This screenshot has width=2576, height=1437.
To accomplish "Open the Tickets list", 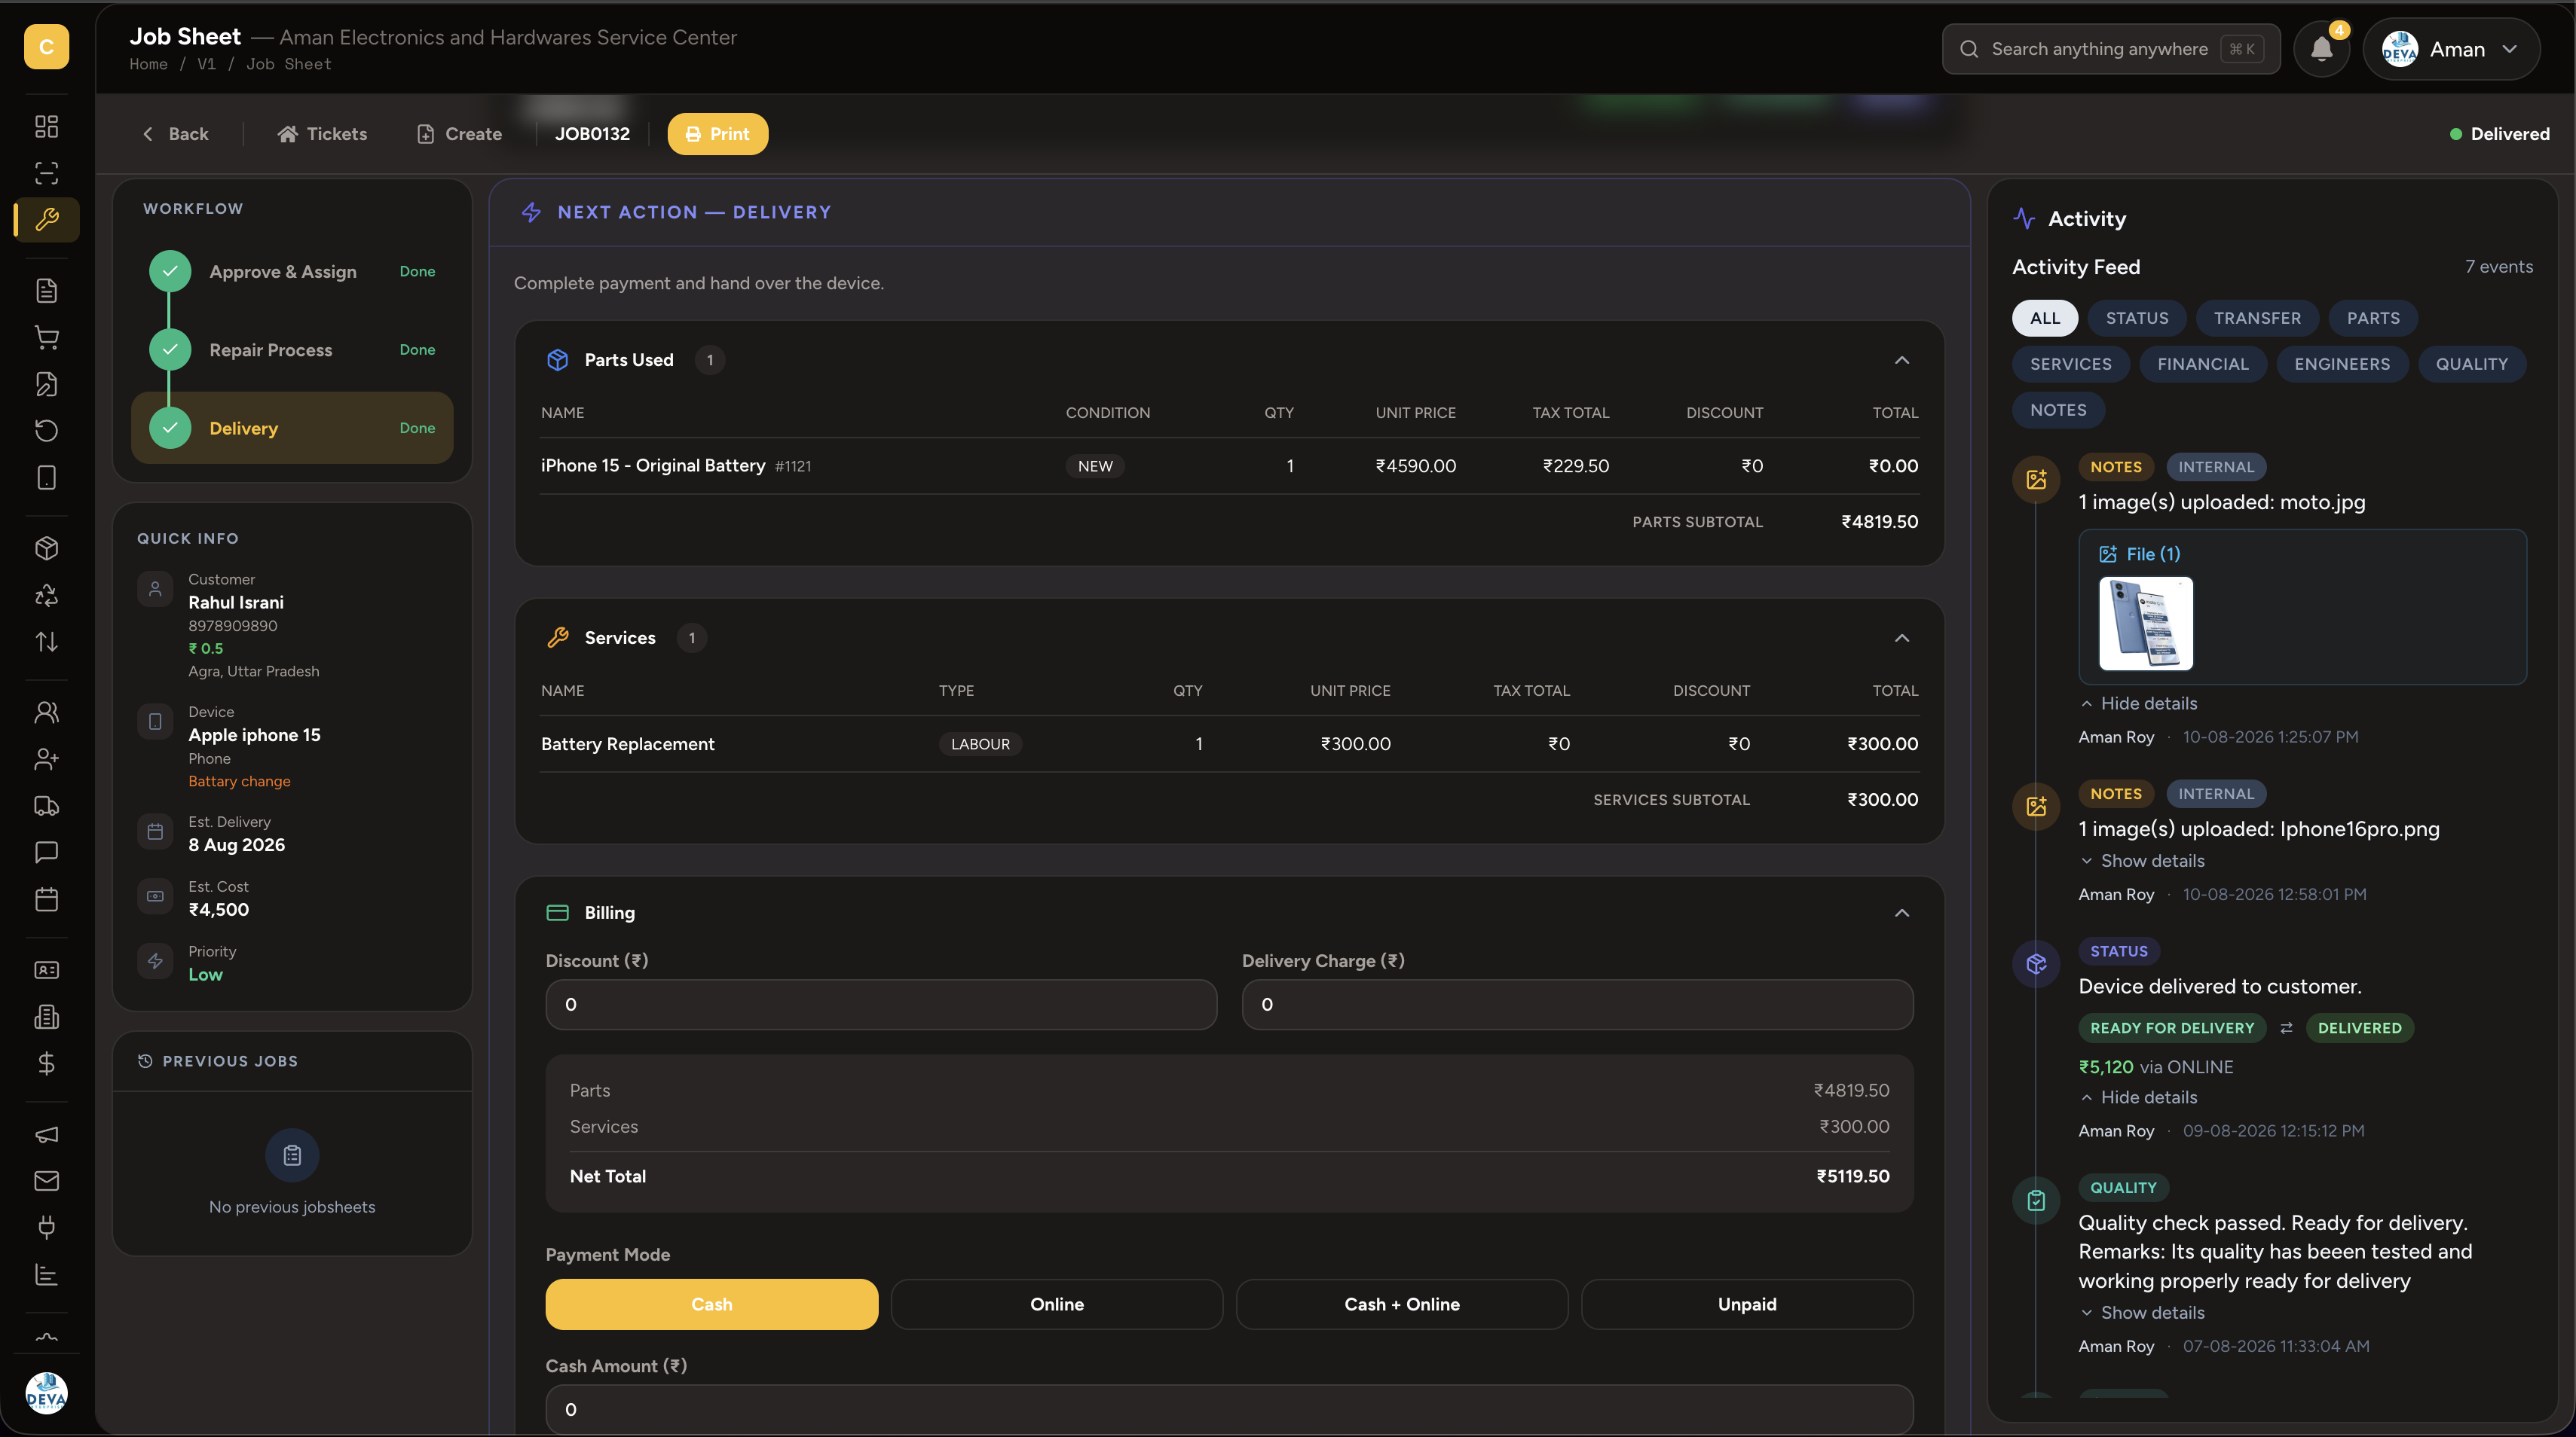I will pyautogui.click(x=322, y=134).
